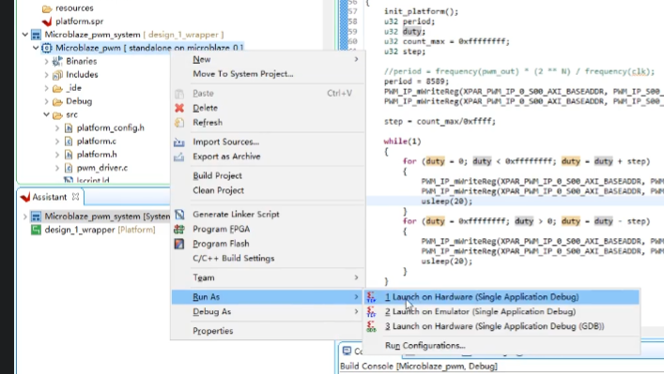Viewport: 664px width, 374px height.
Task: Expand Microblaze_pwm_system in Assistant
Action: coord(25,217)
